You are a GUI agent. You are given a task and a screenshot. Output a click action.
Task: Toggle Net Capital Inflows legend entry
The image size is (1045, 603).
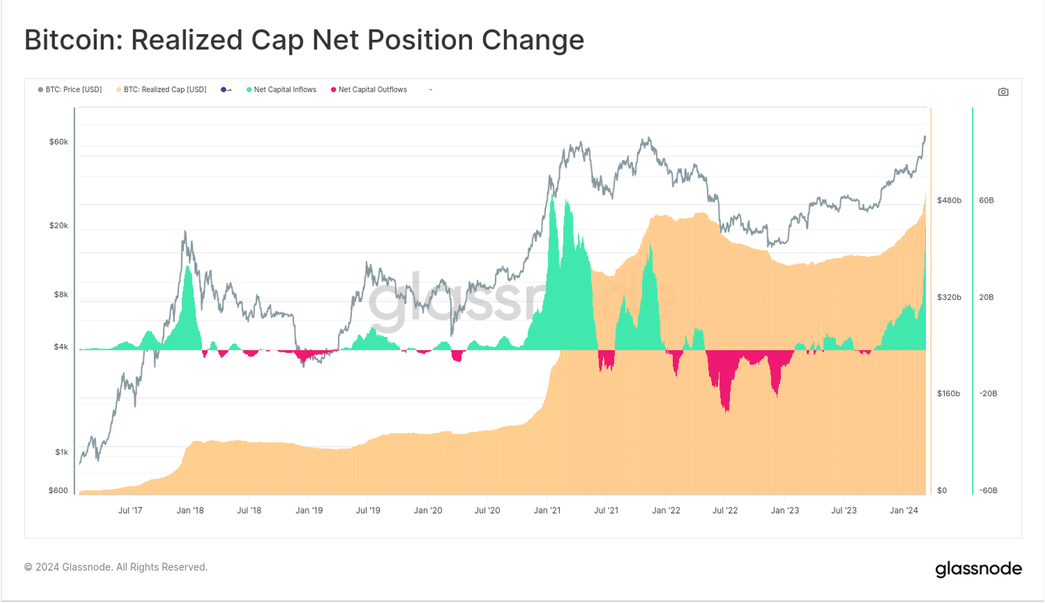[282, 90]
